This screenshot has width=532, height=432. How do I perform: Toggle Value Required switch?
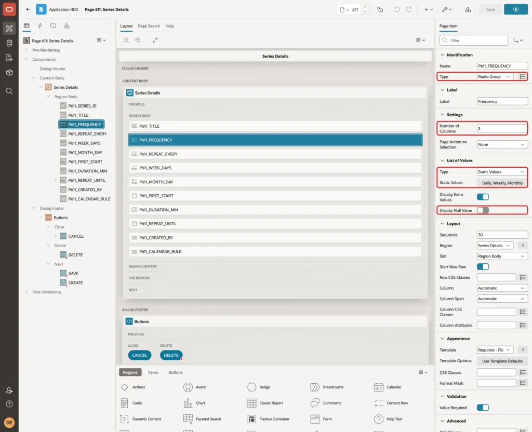click(483, 408)
